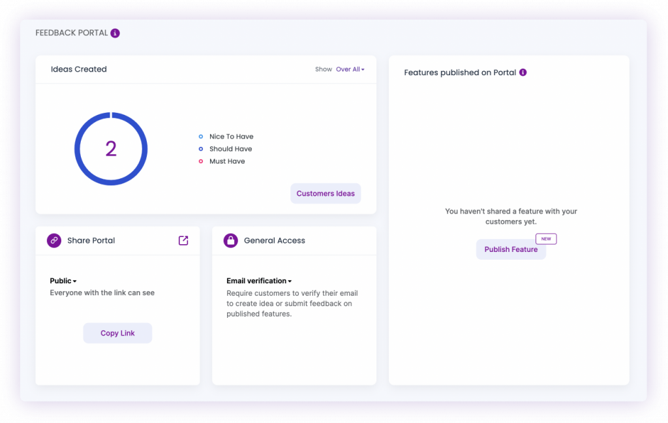Click the Customers Ideas button
Viewport: 668px width, 423px height.
[326, 193]
